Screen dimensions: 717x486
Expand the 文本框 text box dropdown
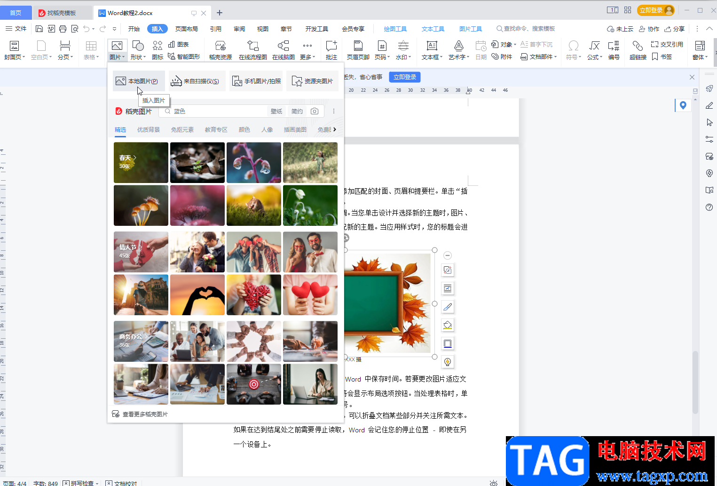(x=432, y=57)
